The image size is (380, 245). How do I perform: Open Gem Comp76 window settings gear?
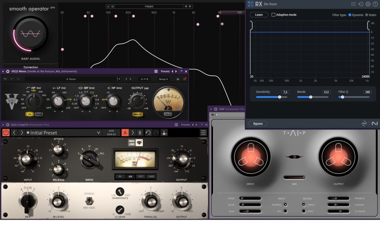point(8,125)
